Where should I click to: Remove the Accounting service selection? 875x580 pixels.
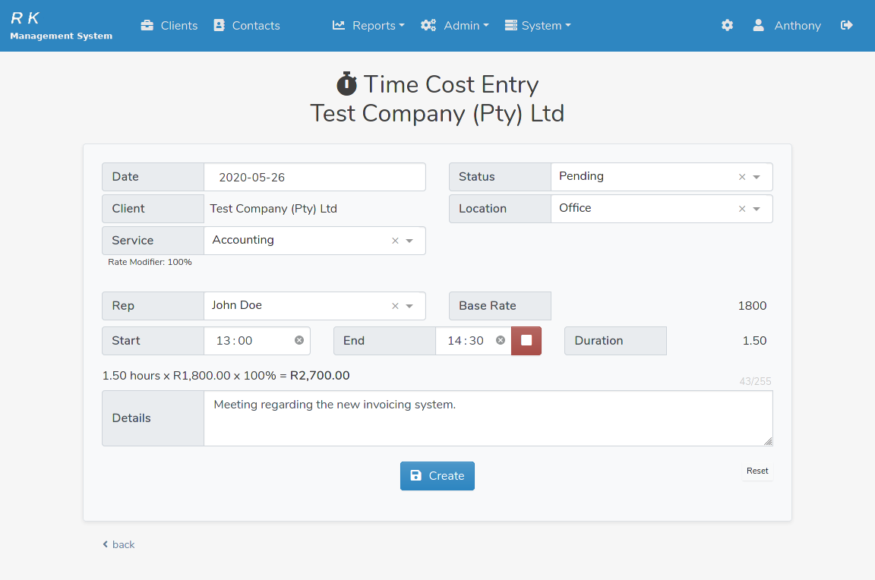[395, 241]
